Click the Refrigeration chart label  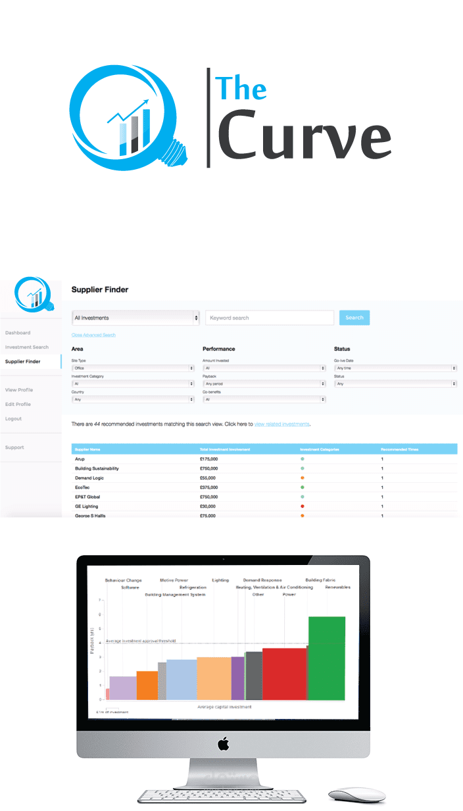coord(193,587)
